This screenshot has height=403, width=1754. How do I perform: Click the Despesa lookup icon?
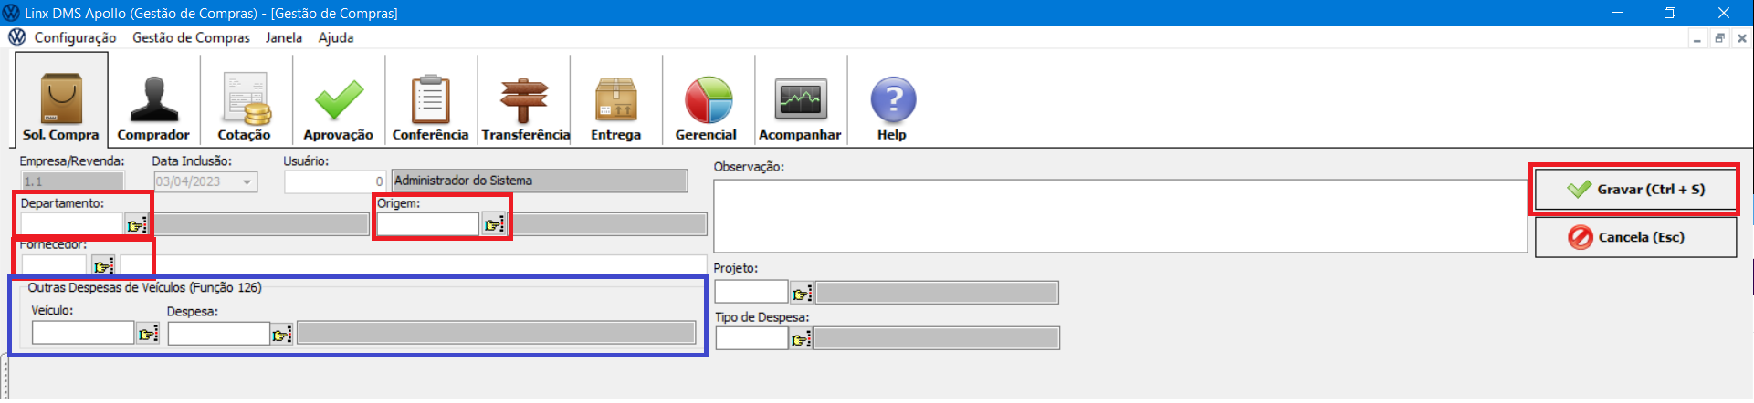click(282, 334)
